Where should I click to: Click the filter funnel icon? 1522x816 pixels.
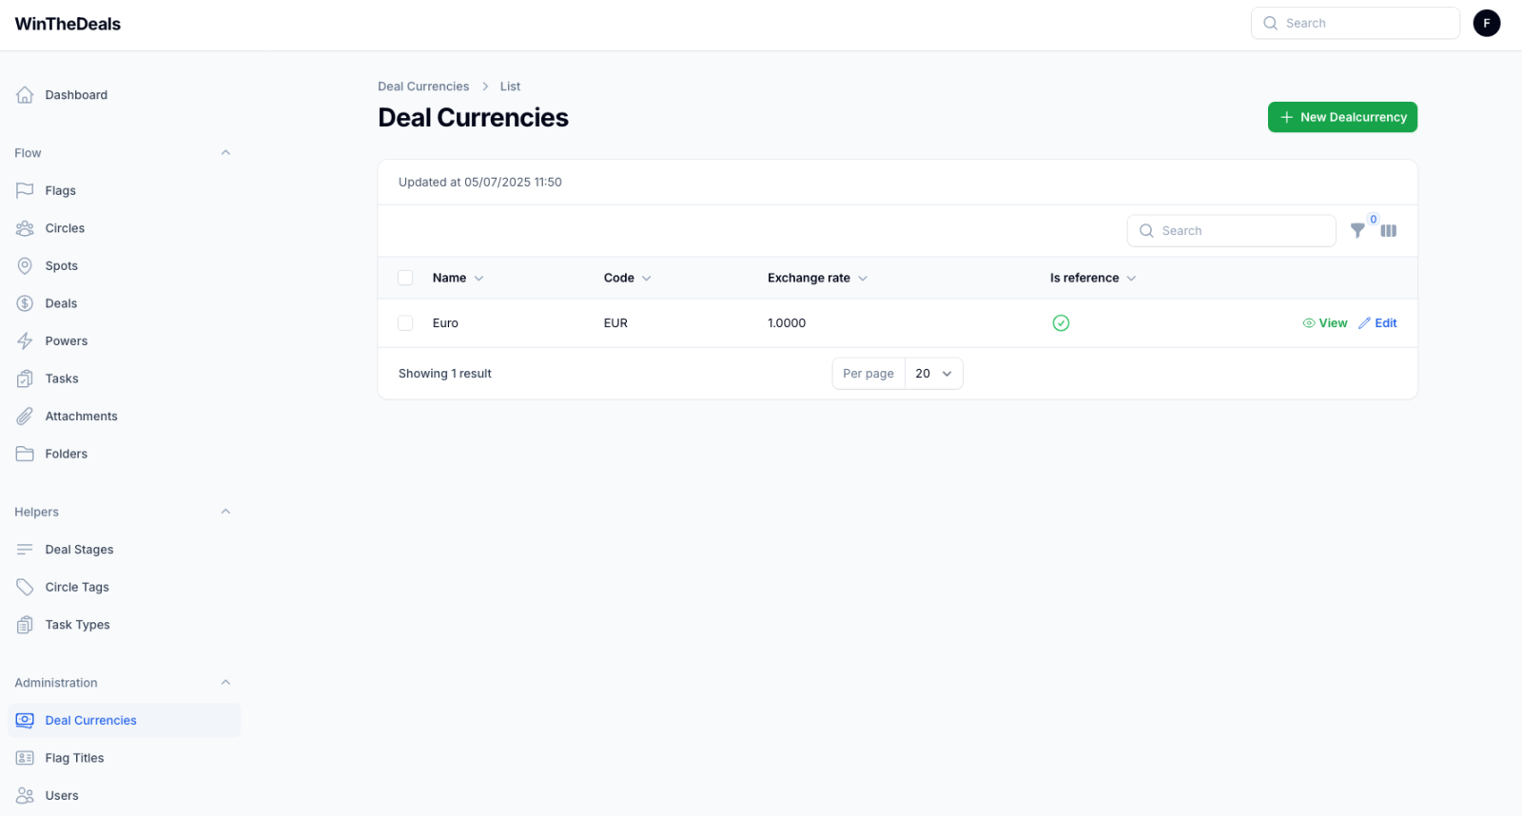coord(1357,231)
